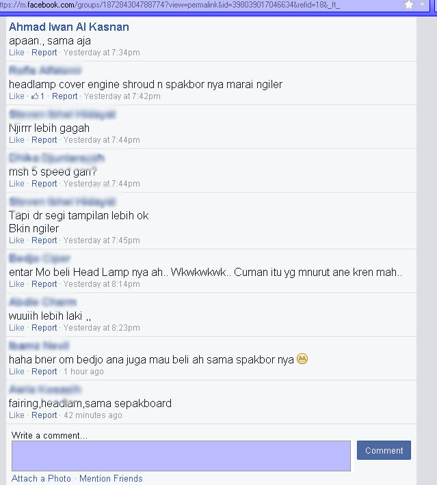Click inside the Write a comment box

point(181,456)
